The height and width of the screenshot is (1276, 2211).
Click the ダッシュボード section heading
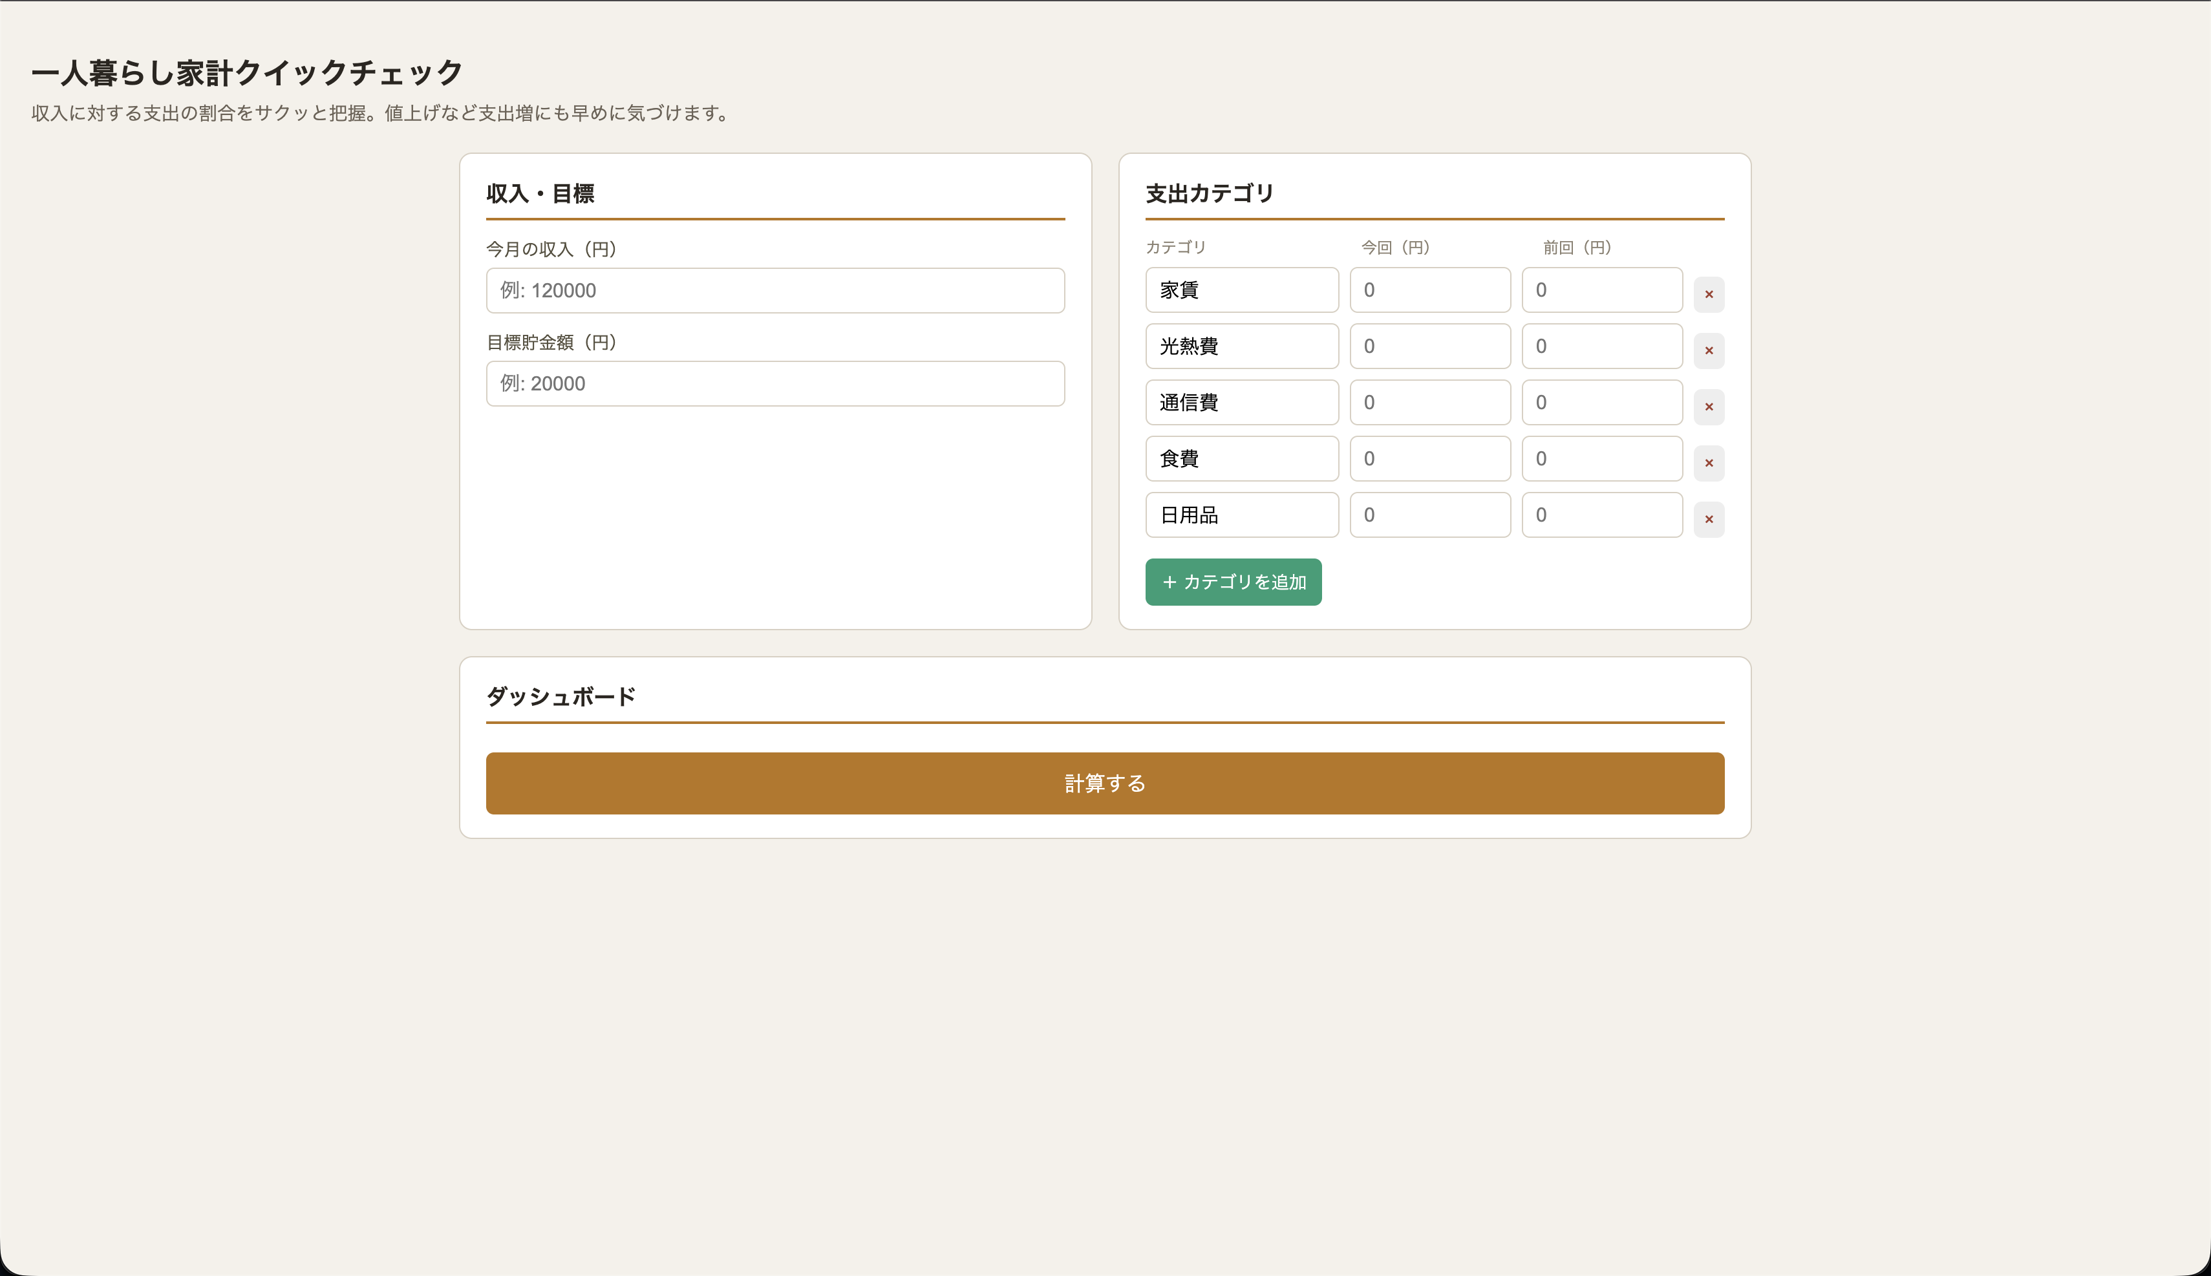[561, 697]
